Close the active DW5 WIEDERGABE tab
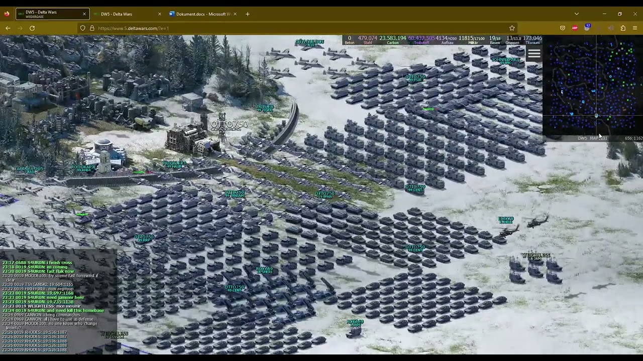The image size is (643, 361). (84, 14)
